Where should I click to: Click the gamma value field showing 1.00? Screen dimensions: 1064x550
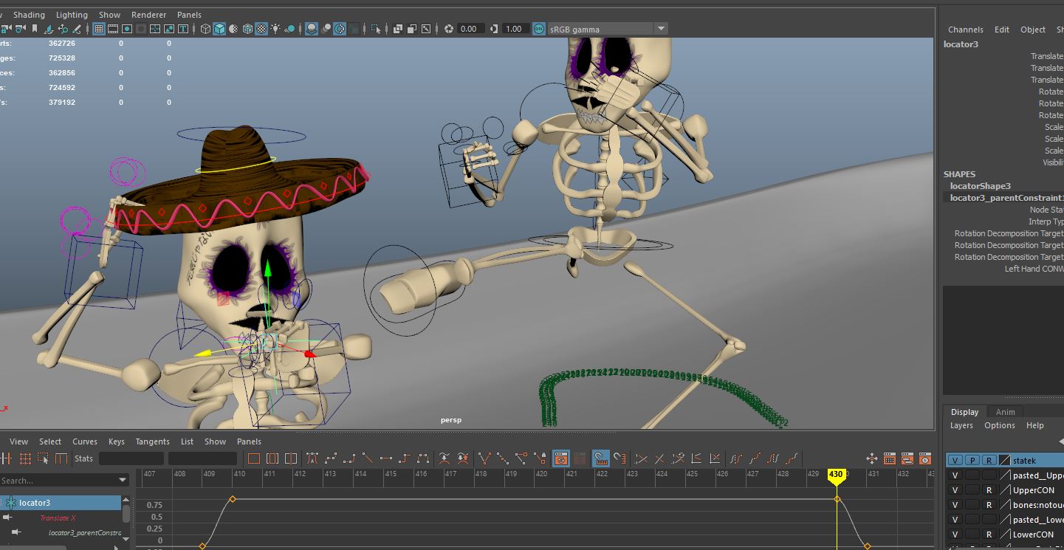tap(516, 29)
